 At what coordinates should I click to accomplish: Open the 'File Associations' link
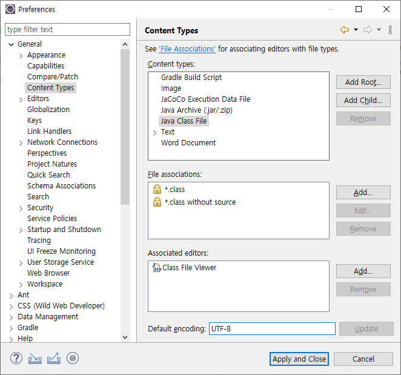pos(187,49)
